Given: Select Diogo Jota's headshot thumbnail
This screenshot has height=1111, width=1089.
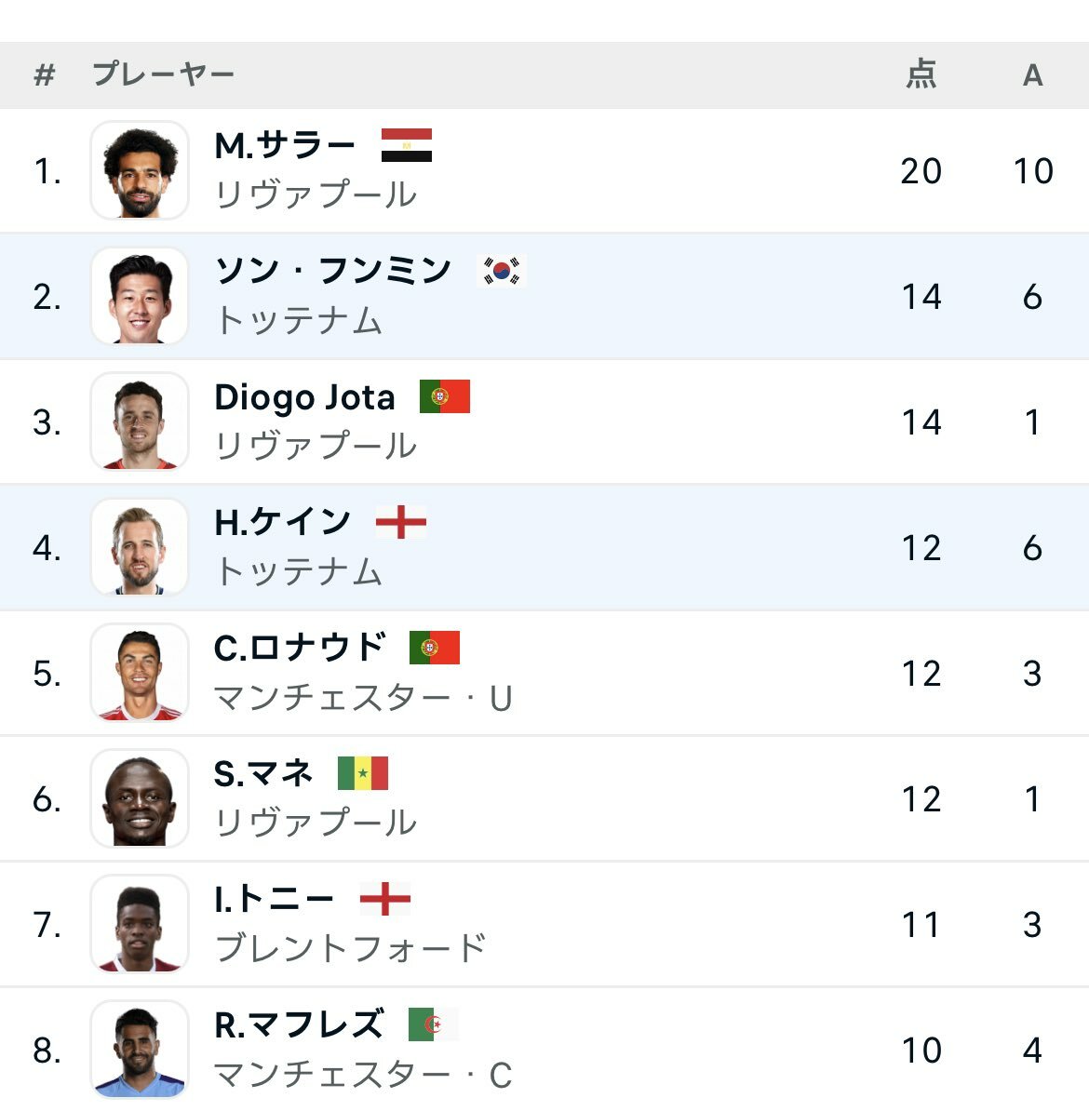Looking at the screenshot, I should tap(140, 422).
